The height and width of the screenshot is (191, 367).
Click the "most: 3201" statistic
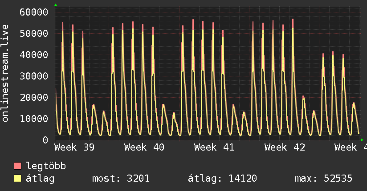click(121, 179)
